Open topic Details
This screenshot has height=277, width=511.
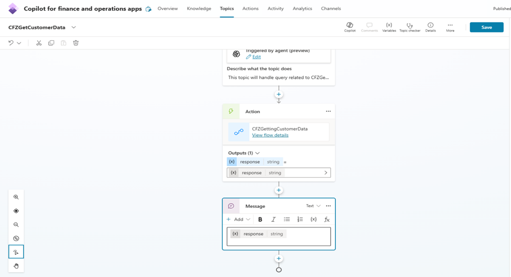430,27
